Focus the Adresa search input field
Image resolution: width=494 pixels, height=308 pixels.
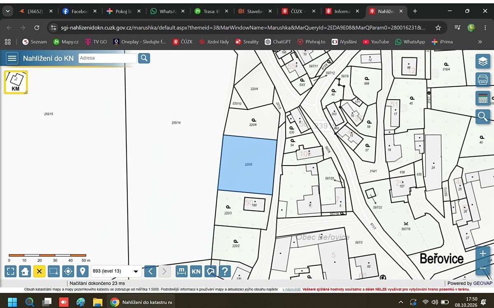(107, 58)
